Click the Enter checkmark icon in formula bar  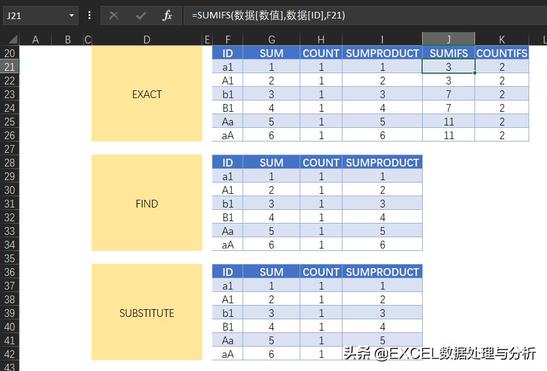140,15
